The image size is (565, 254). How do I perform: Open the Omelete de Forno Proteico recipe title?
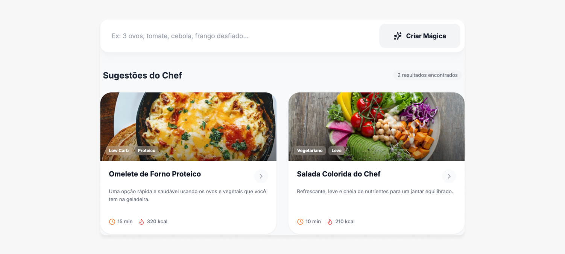click(x=155, y=174)
